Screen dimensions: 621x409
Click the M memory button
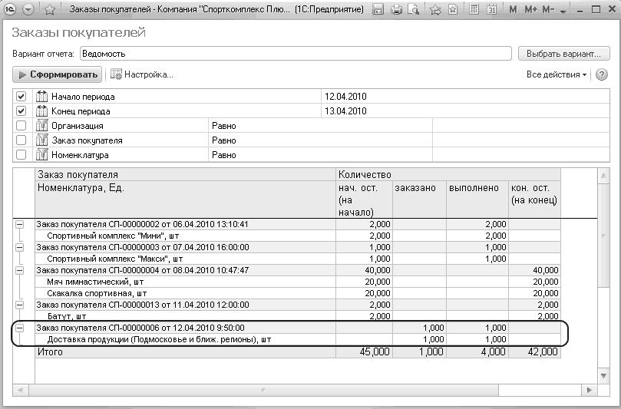coord(513,9)
